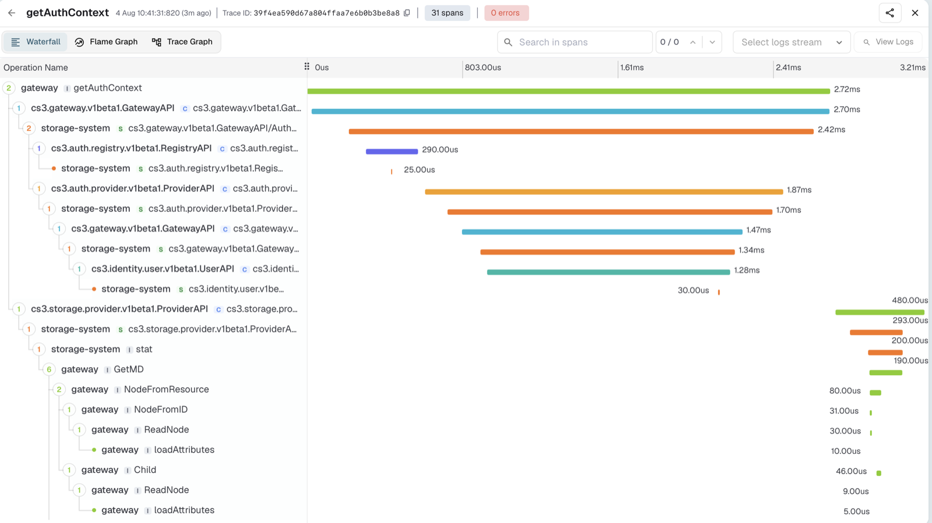
Task: Click the 80.00us green span bar
Action: tap(875, 393)
